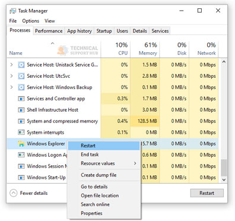Open the File menu
235x221 pixels.
(13, 21)
